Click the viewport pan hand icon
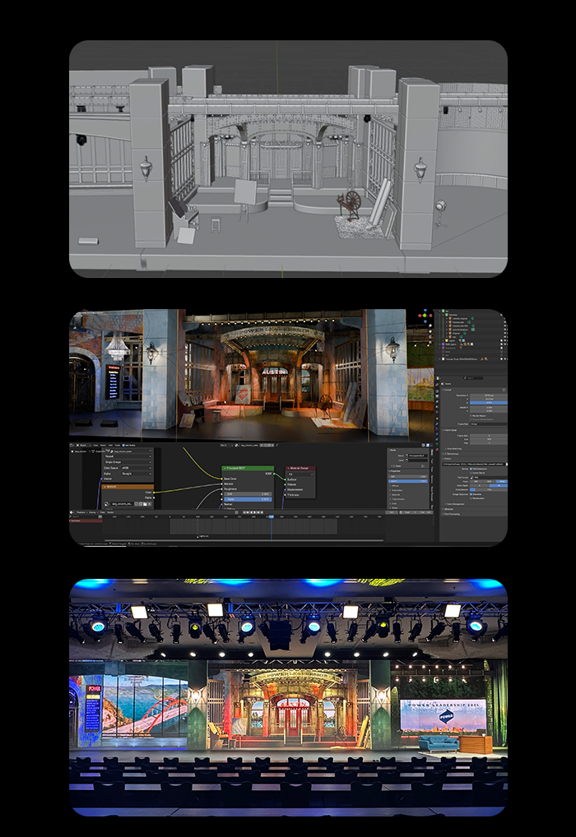Viewport: 576px width, 837px height. (430, 331)
